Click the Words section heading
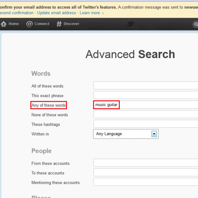The image size is (198, 198). click(41, 74)
